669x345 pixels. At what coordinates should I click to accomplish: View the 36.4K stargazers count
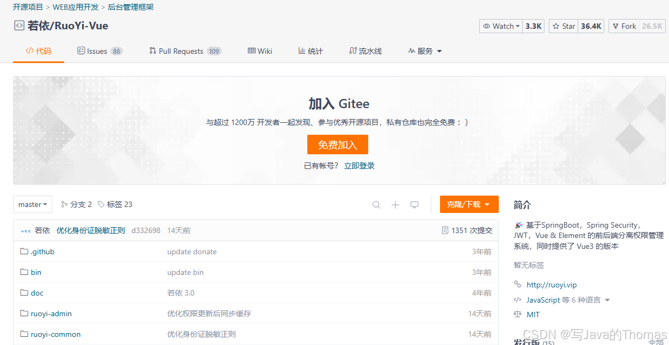tap(591, 26)
